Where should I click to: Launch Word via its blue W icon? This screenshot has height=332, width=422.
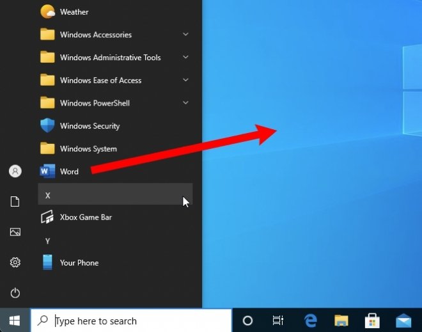click(47, 171)
